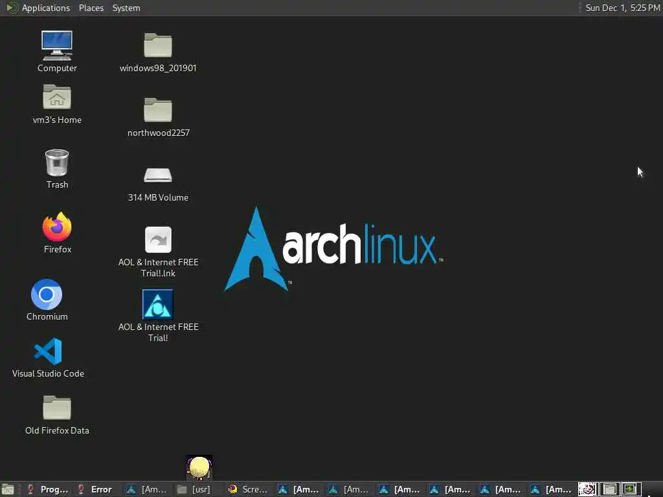Open the Applications menu

(x=46, y=8)
